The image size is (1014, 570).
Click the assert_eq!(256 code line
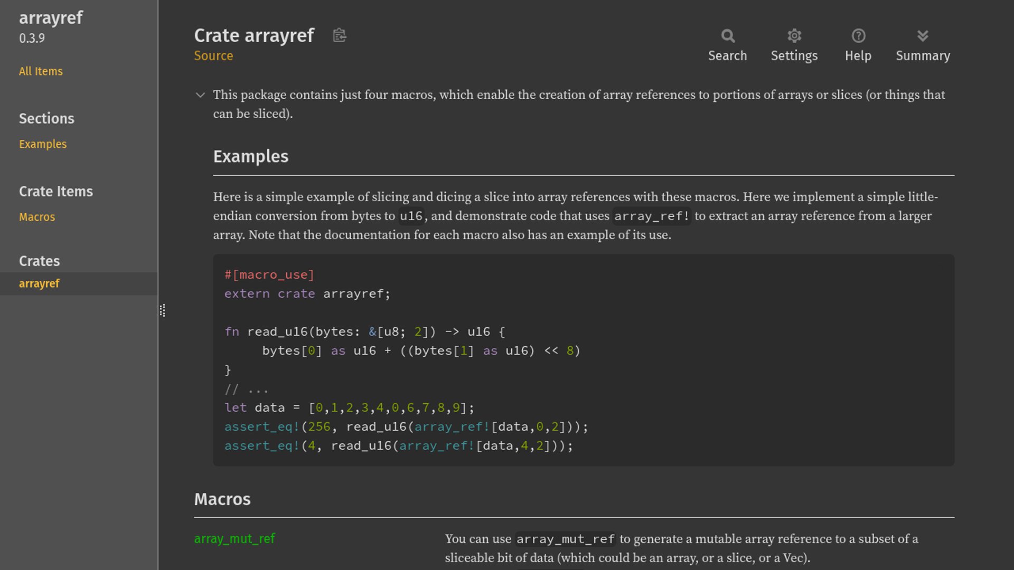coord(406,426)
